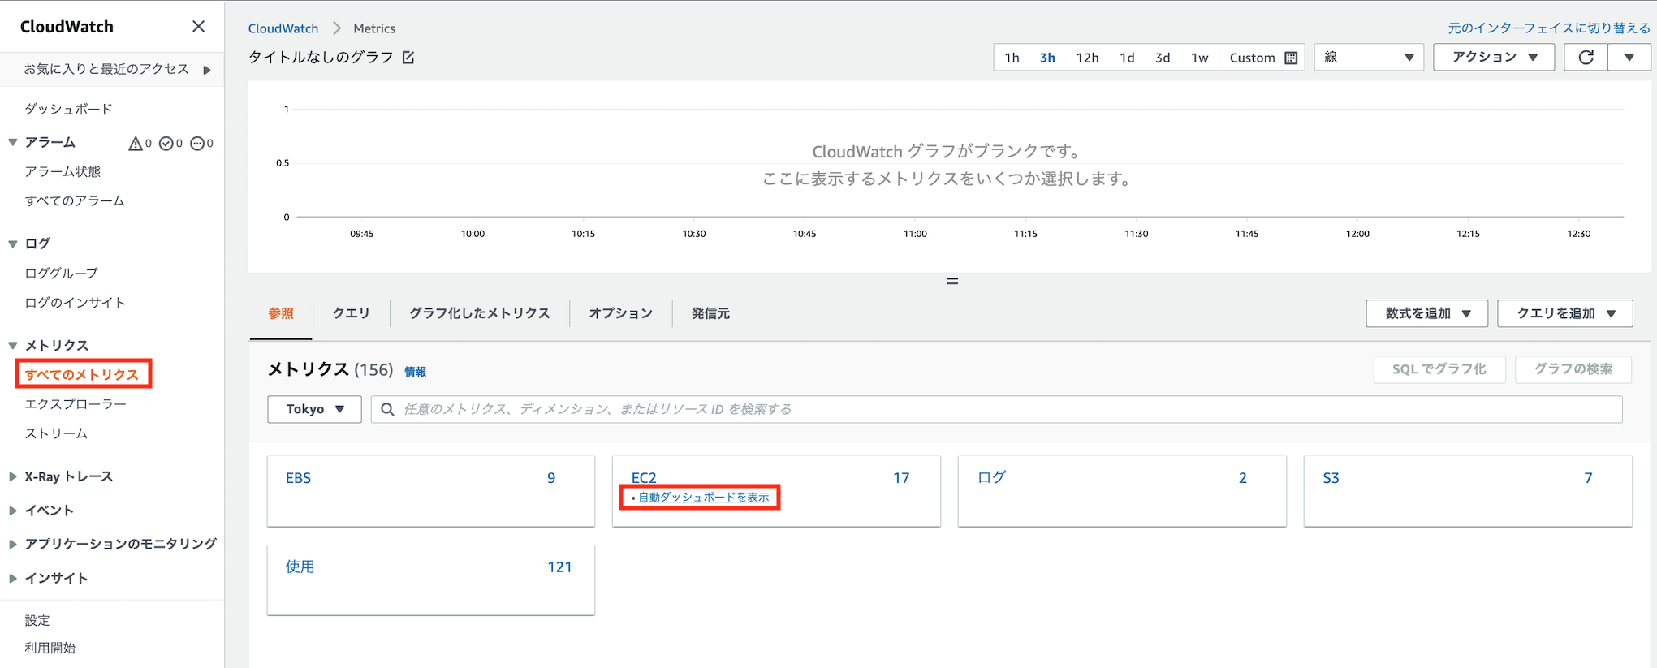Switch to the 参照 tab
The height and width of the screenshot is (668, 1657).
point(281,313)
